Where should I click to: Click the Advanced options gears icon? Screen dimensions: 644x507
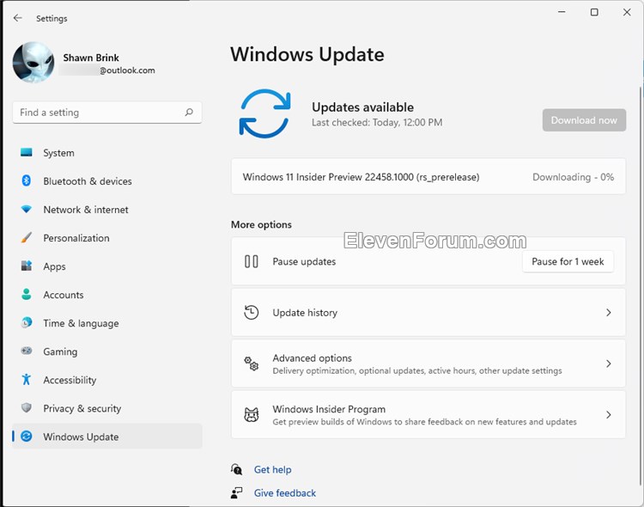252,363
